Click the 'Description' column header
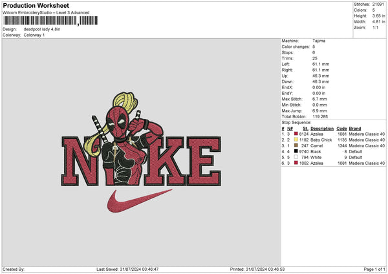 (322, 129)
